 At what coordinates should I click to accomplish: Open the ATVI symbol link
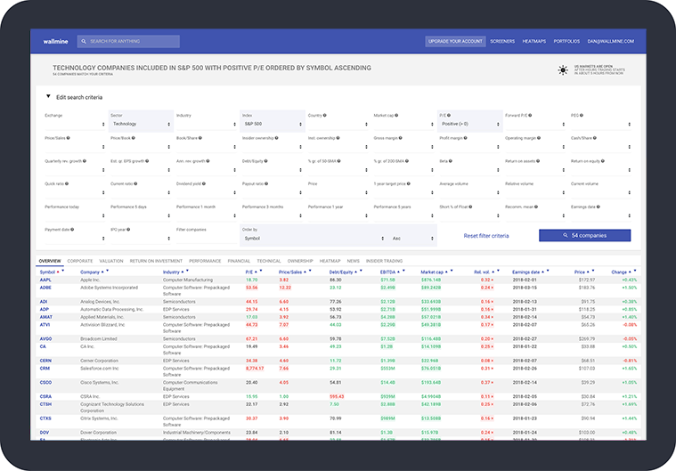click(45, 325)
